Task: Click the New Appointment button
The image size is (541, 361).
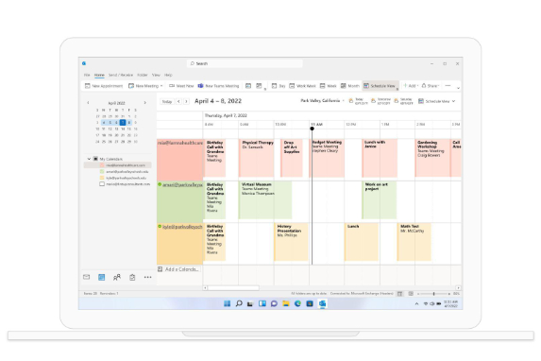Action: 104,86
